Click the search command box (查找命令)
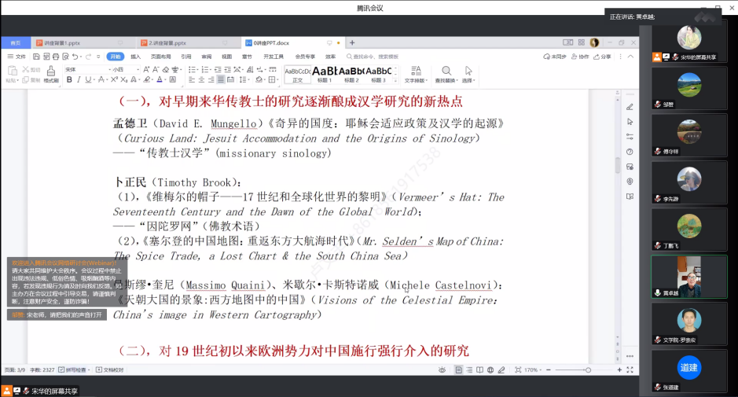Screen dimensions: 738x397 click(376, 57)
